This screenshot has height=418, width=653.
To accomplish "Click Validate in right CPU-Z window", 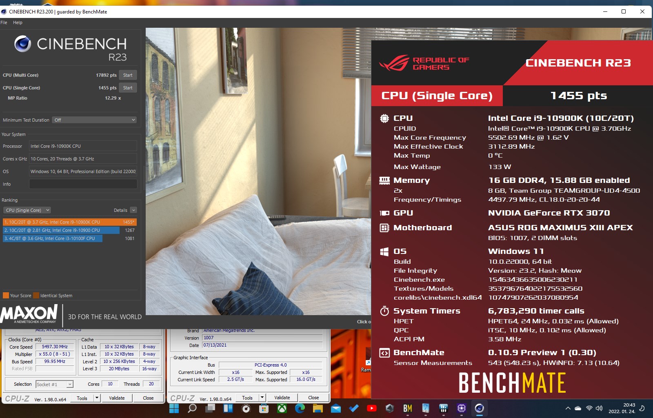I will coord(282,398).
